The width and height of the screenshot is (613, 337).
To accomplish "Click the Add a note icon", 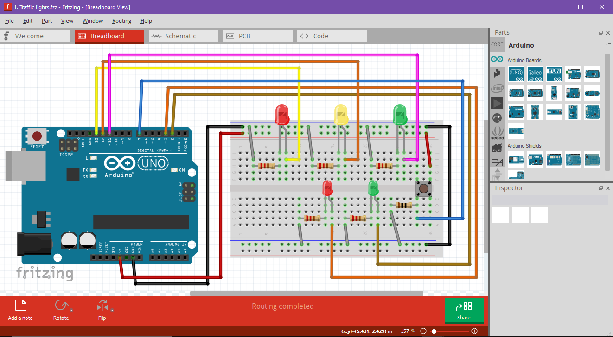I will (x=20, y=306).
